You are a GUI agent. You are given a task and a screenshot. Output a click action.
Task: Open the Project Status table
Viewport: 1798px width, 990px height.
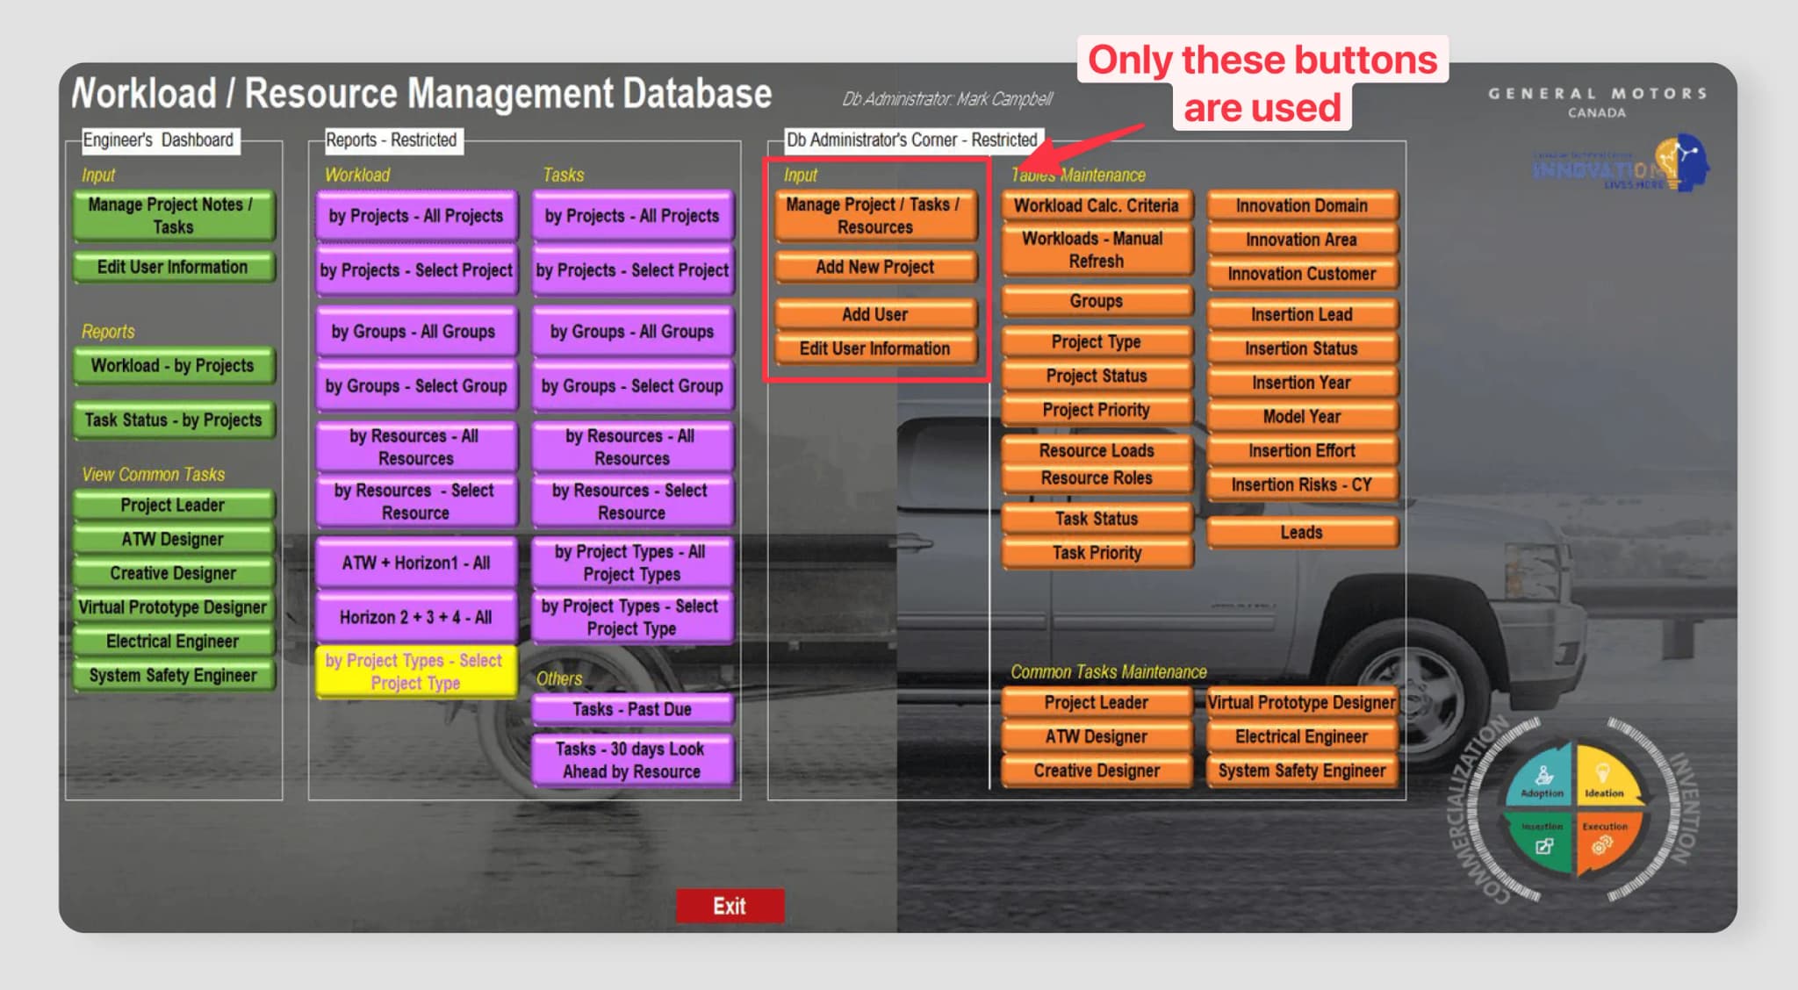[1097, 376]
